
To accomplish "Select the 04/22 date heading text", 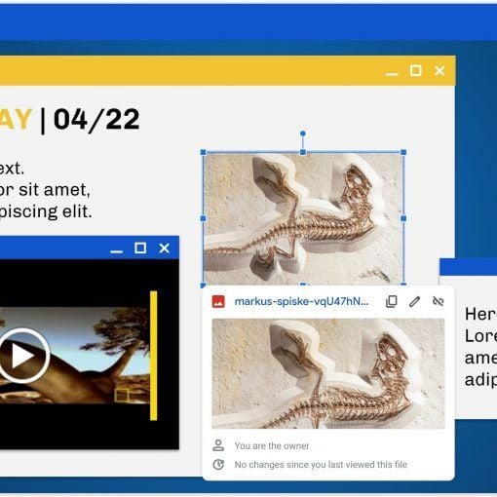I will point(96,120).
